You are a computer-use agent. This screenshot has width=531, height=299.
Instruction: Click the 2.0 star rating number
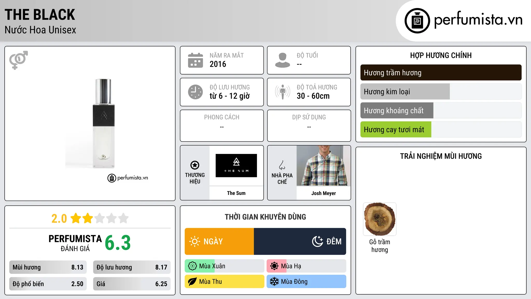pos(59,219)
